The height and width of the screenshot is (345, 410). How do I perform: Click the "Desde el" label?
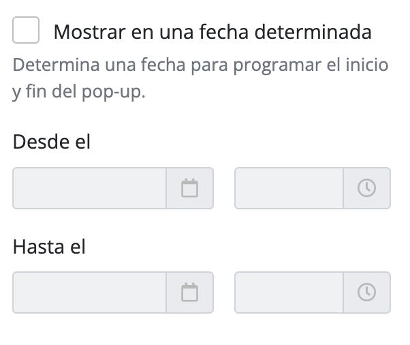click(51, 142)
